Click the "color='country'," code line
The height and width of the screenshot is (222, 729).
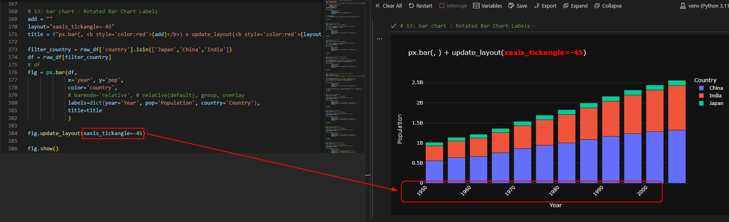92,88
